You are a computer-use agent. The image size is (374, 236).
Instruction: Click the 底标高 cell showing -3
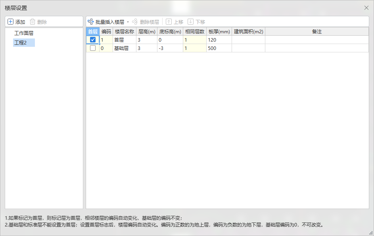[x=170, y=48]
